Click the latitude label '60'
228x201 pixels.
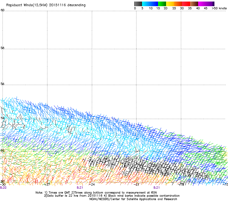(x=2, y=10)
